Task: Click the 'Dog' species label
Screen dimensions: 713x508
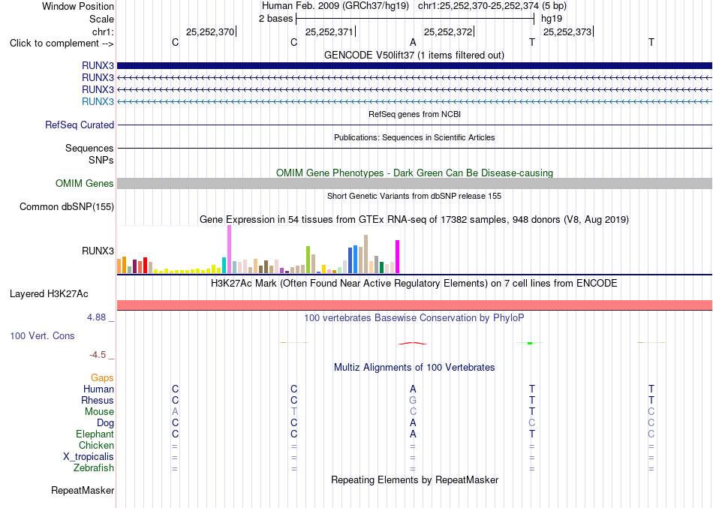Action: coord(105,423)
